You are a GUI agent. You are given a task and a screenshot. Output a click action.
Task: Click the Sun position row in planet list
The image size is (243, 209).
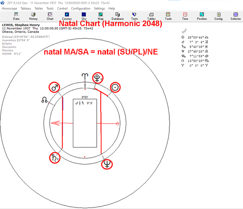[x=195, y=38]
